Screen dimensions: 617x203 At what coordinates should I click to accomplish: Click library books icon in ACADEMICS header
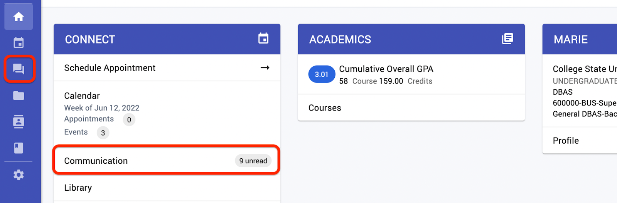pos(507,39)
